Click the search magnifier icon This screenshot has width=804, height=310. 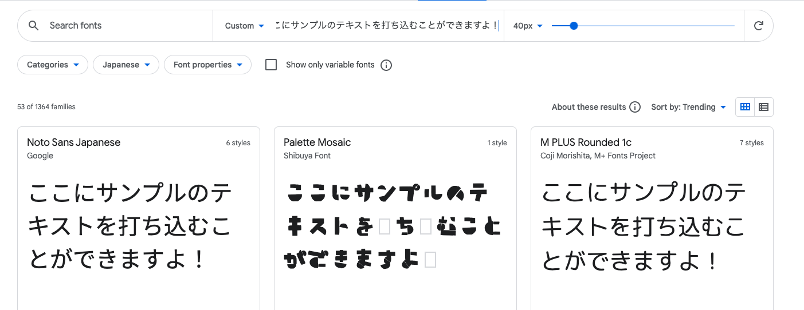[34, 26]
